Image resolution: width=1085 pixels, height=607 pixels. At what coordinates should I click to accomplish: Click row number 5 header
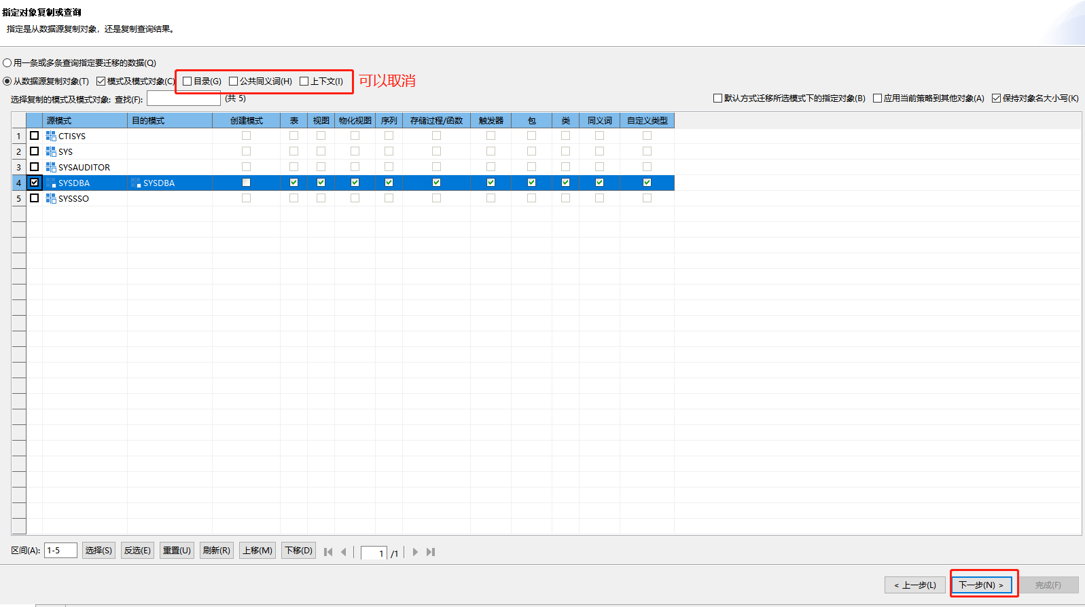point(19,198)
